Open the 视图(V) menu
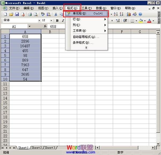The height and width of the screenshot is (155, 161). point(43,8)
